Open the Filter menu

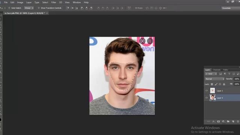pyautogui.click(x=54, y=3)
